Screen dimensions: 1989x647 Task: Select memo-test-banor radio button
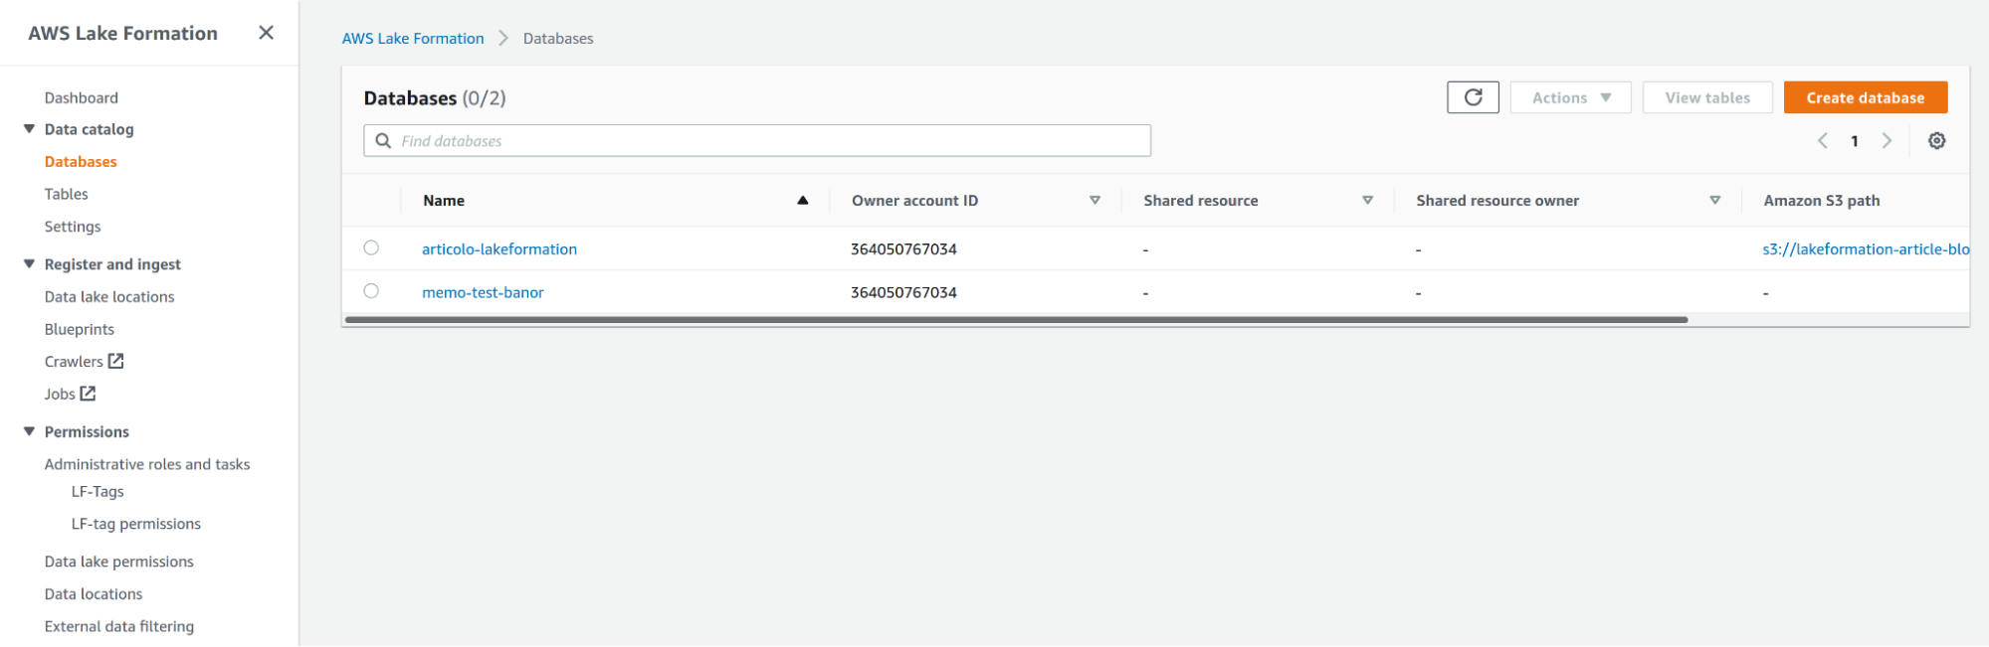click(371, 291)
